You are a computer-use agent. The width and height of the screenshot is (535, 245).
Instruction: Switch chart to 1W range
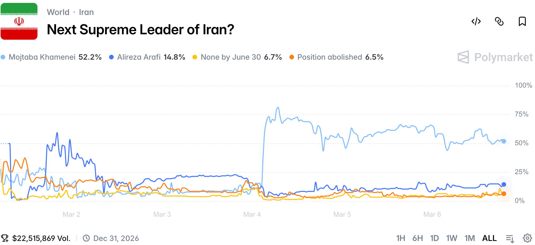[x=452, y=238]
